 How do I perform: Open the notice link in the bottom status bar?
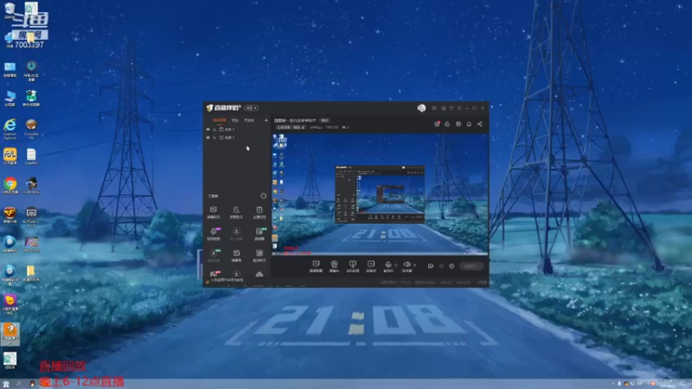coord(227,280)
